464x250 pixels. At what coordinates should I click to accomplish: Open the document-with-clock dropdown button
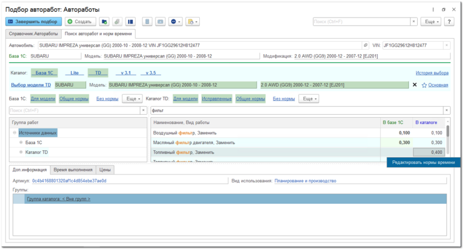[192, 22]
